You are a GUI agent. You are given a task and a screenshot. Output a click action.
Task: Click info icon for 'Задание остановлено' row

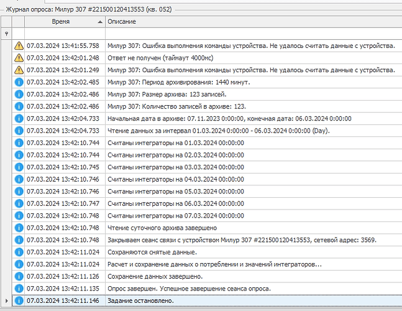[x=18, y=300]
